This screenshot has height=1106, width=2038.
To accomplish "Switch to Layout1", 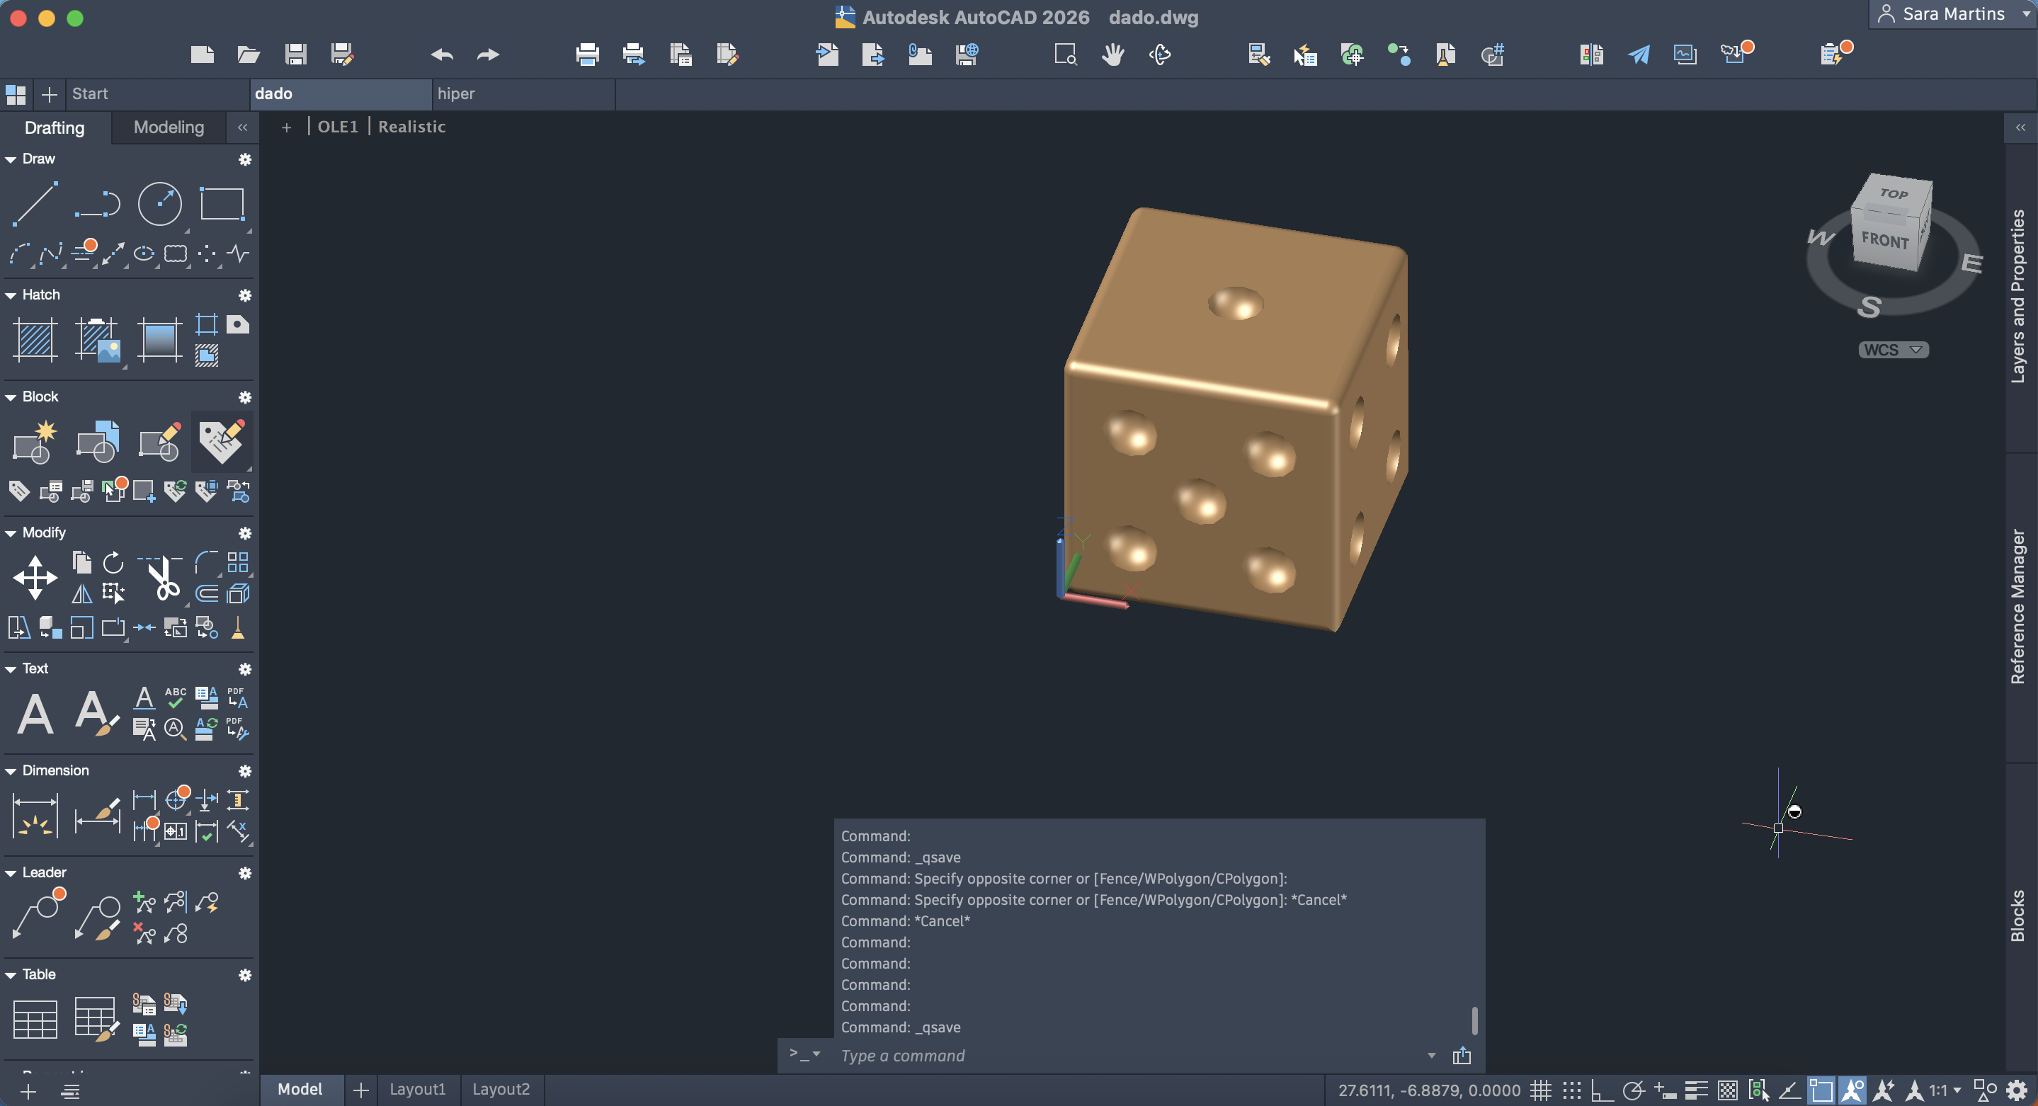I will coord(417,1090).
